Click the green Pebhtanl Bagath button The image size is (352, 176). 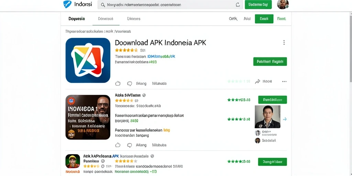270,61
